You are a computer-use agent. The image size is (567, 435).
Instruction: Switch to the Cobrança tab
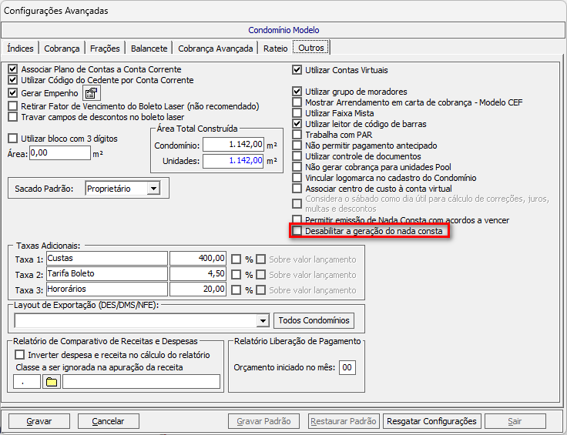point(62,49)
